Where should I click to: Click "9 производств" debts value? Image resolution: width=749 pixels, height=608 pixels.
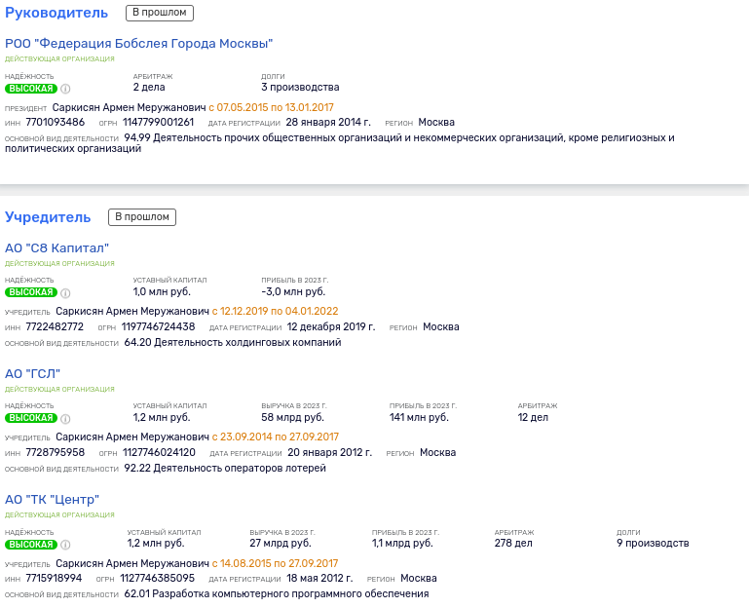coord(653,543)
